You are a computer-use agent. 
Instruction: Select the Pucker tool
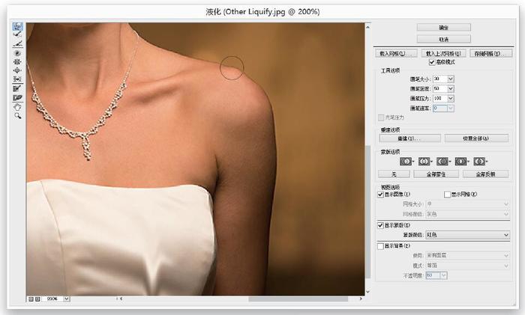(16, 62)
